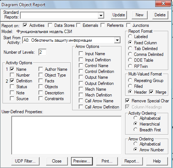Enable the Call Arrow Definition option
This screenshot has height=168, width=173.
[x=81, y=107]
